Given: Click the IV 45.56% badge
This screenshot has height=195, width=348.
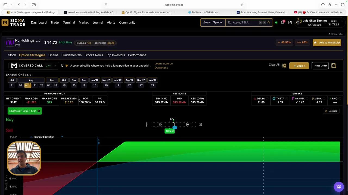Looking at the screenshot, I should (284, 43).
